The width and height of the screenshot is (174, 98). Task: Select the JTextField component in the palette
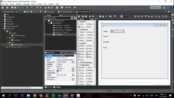[89, 68]
